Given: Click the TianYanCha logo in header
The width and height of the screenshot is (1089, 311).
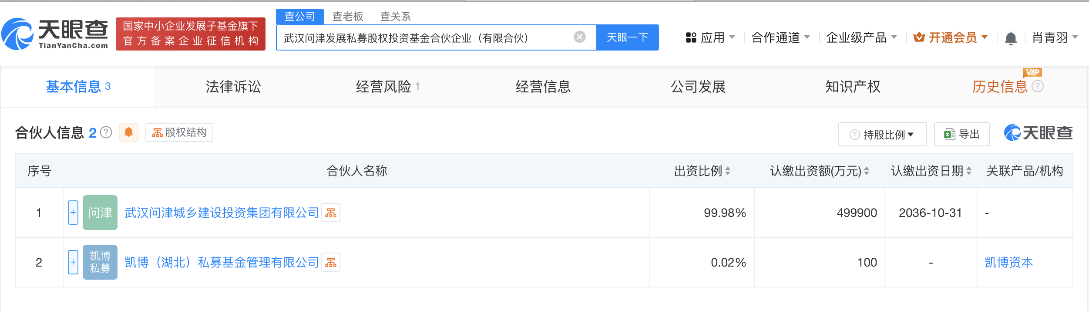Looking at the screenshot, I should pyautogui.click(x=55, y=34).
